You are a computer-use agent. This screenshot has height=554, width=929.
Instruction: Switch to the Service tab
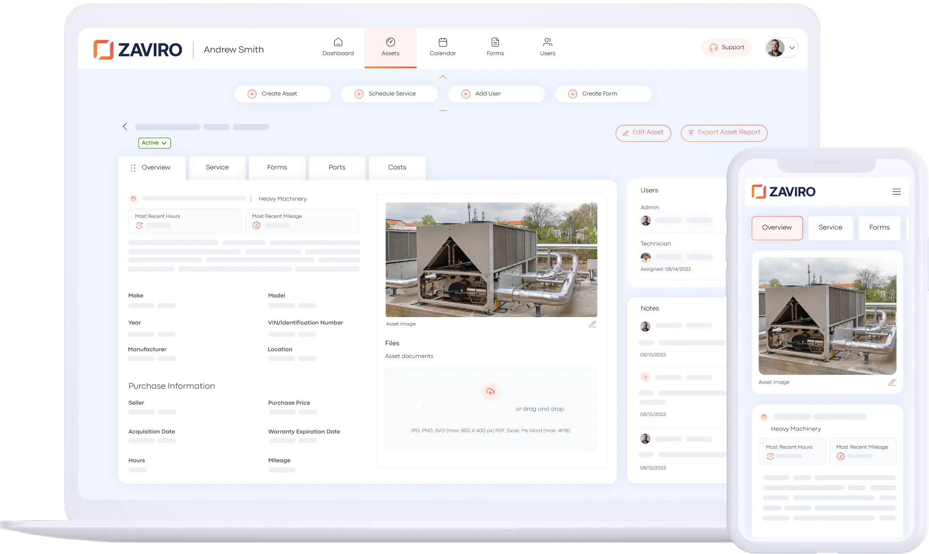(x=217, y=168)
